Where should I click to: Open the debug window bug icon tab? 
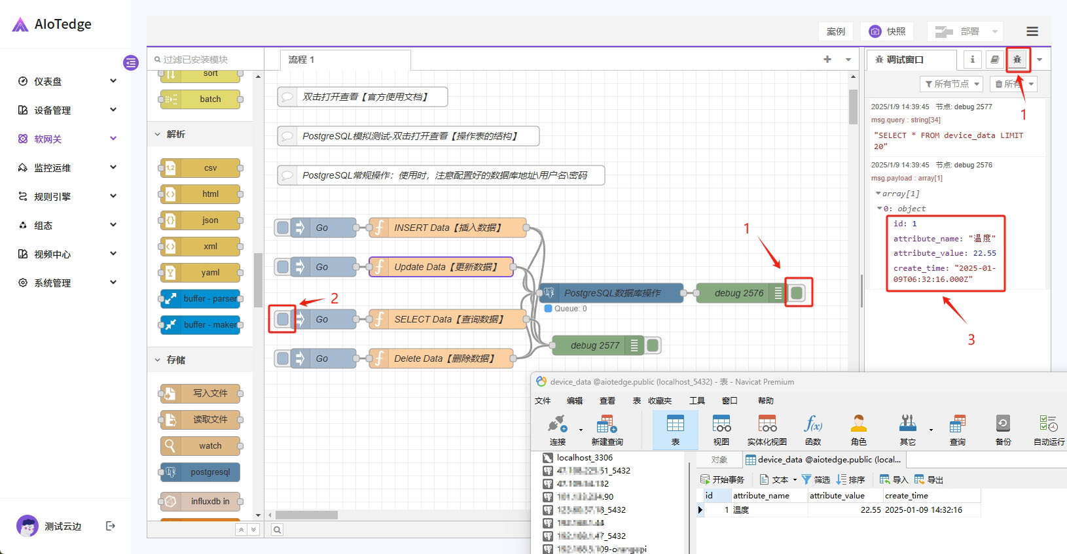point(1017,60)
